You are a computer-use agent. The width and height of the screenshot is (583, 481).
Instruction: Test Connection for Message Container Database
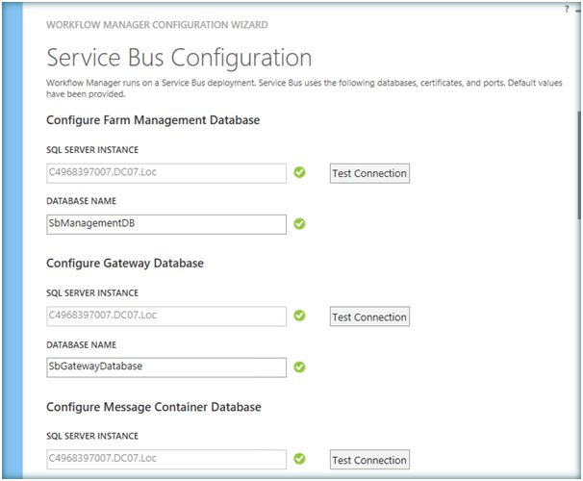(369, 460)
